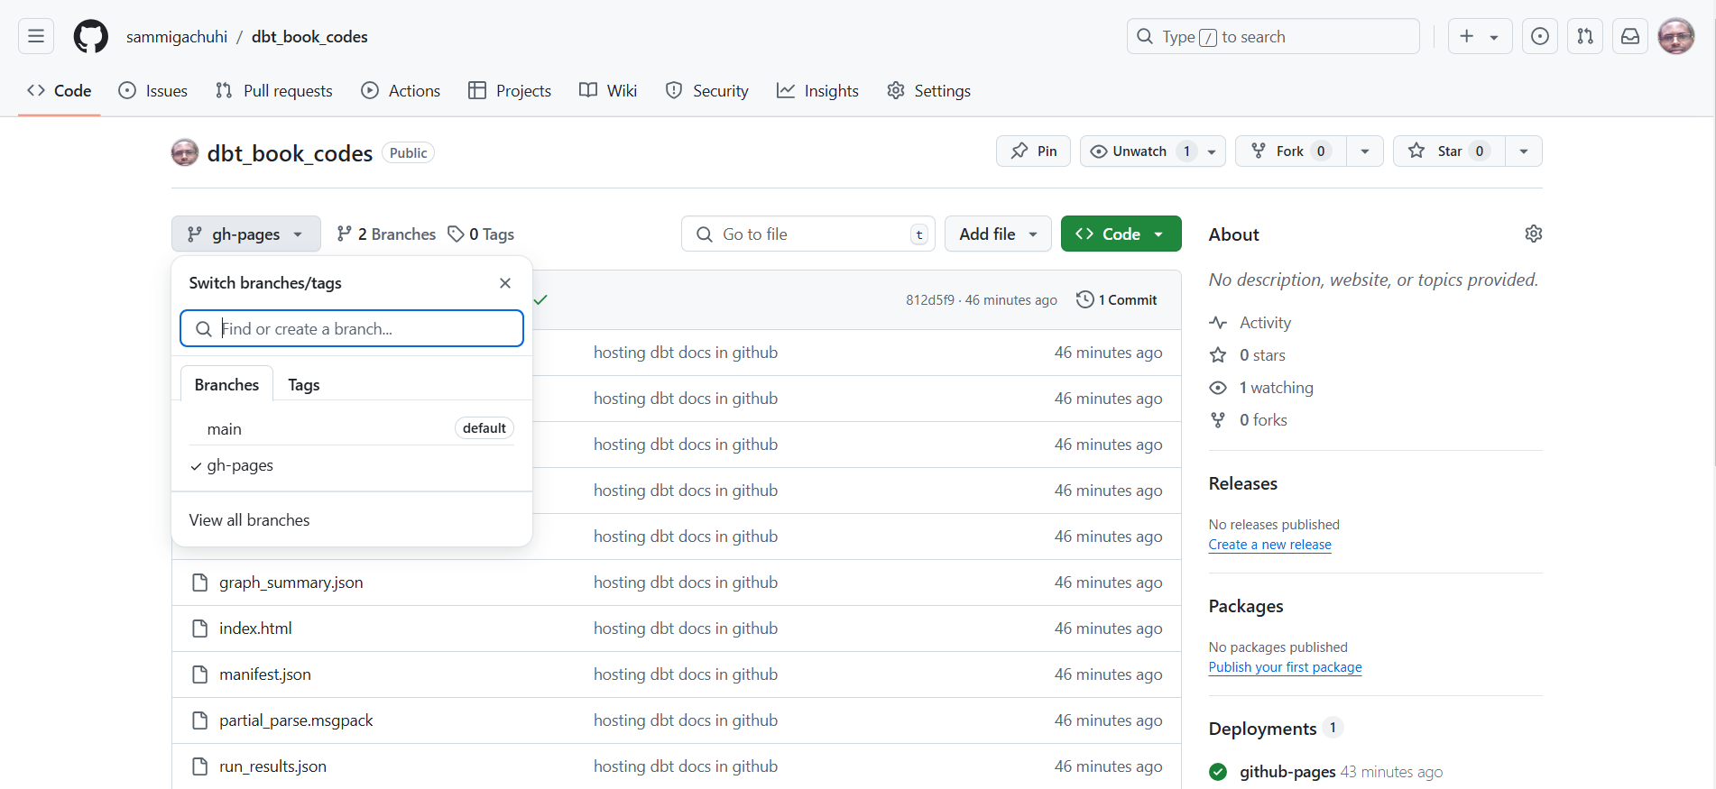Click the fork icon next to 0 forks
Screen dimensions: 1716x789
tap(1218, 420)
